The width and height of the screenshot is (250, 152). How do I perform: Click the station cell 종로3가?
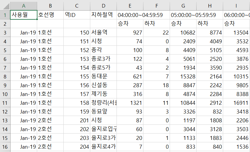103,59
